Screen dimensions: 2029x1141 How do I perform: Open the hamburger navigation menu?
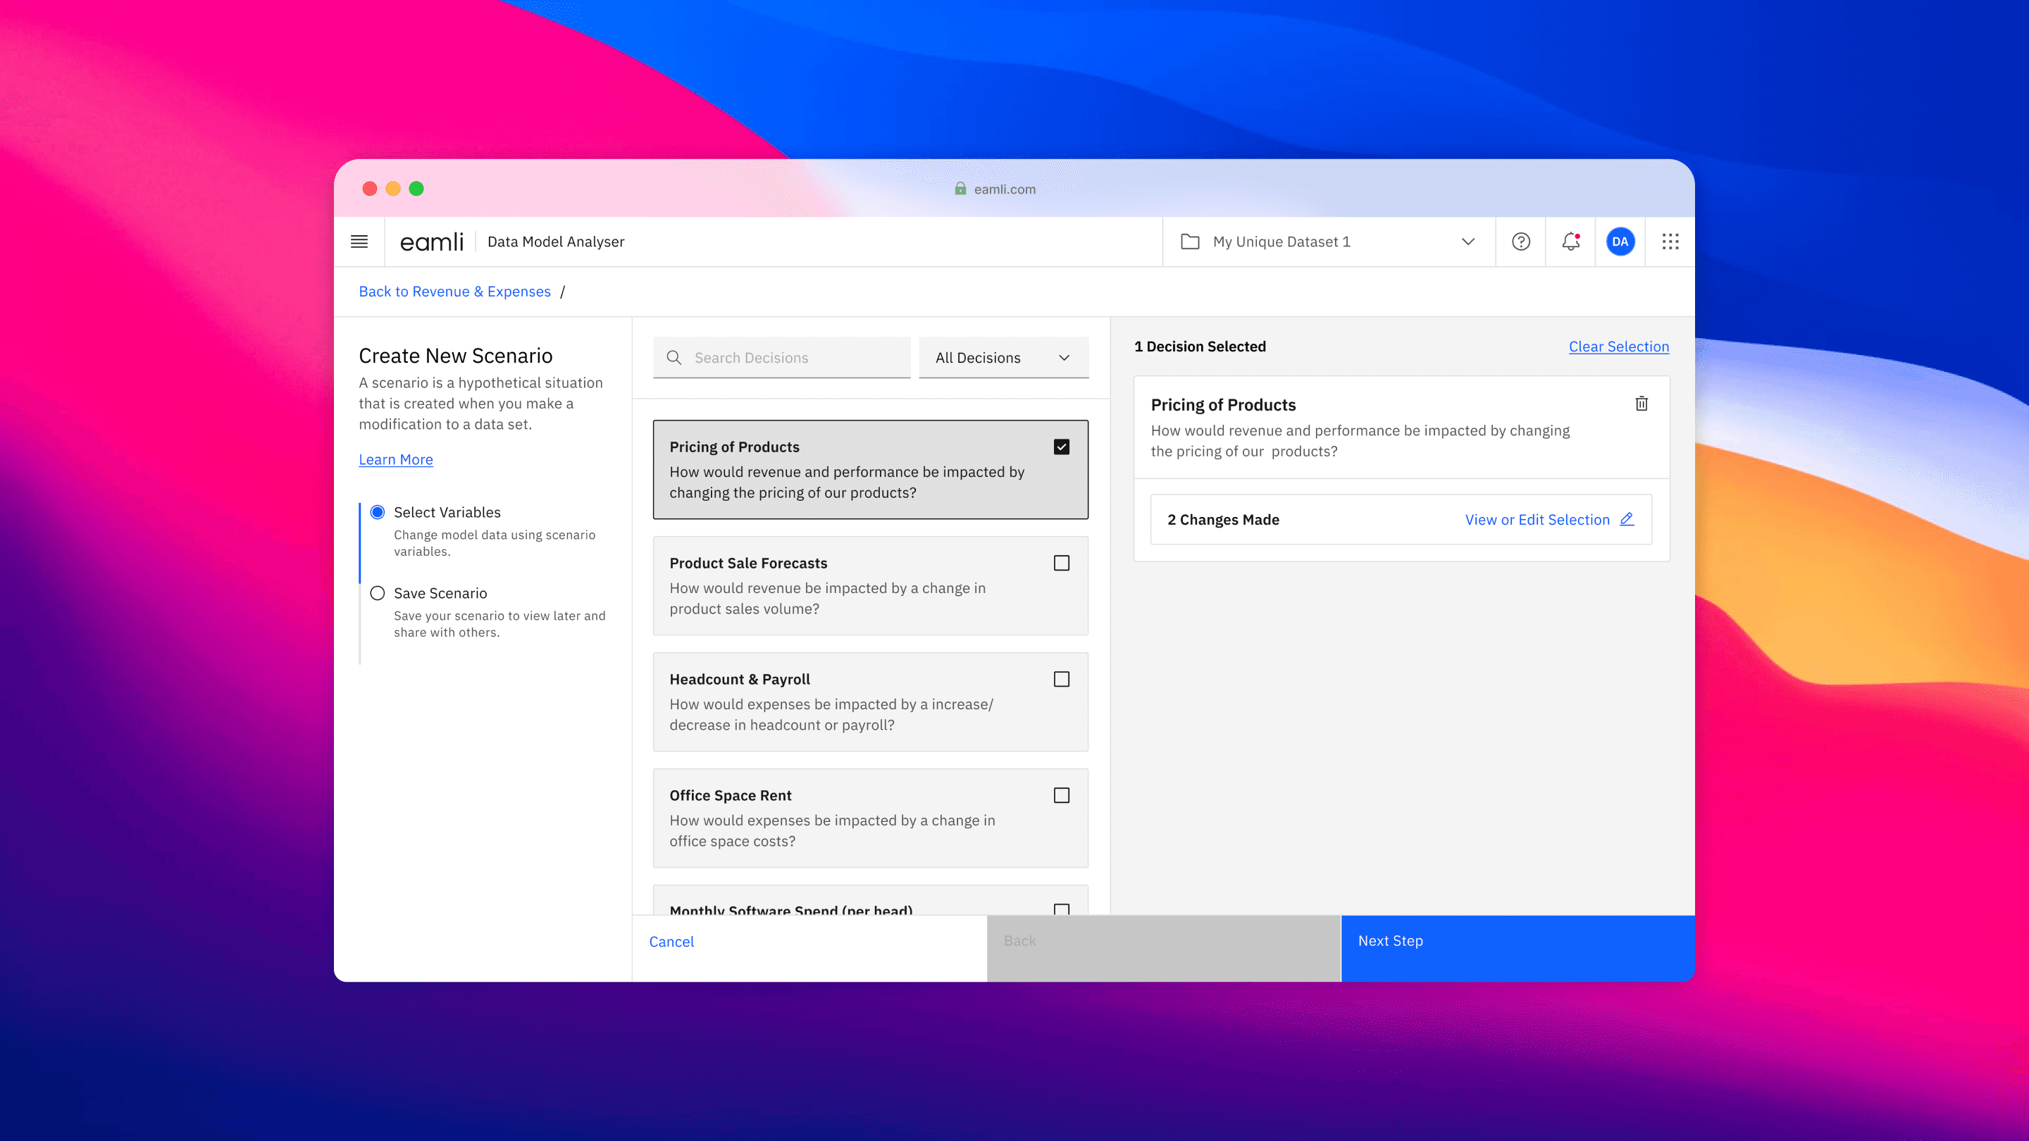pos(359,242)
